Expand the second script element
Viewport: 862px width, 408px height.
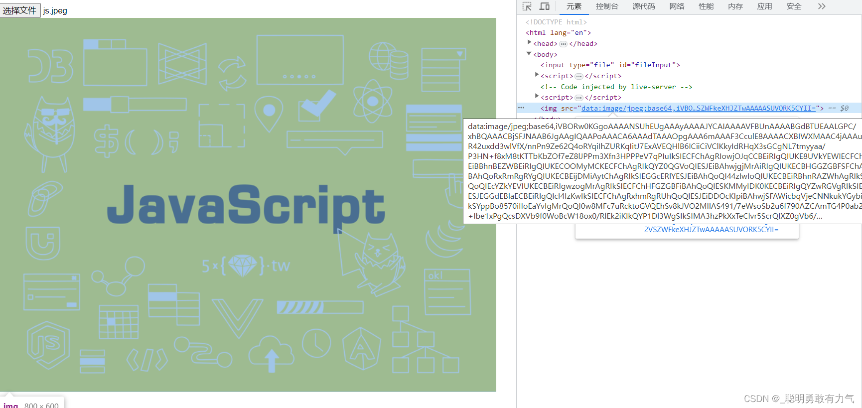click(537, 97)
